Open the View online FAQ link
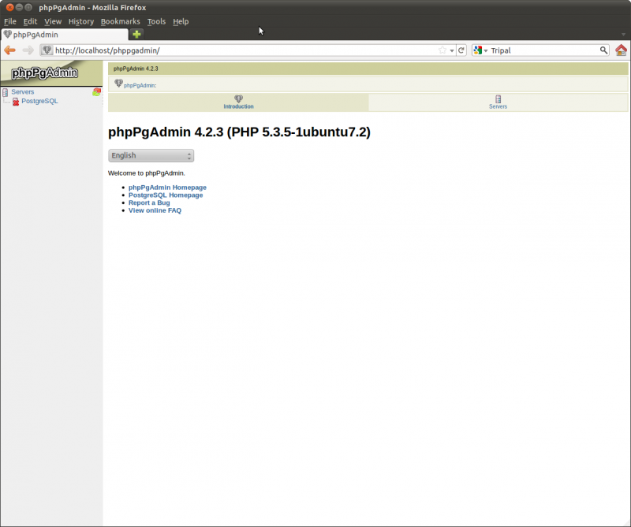Screen dimensions: 631x527 (x=155, y=210)
